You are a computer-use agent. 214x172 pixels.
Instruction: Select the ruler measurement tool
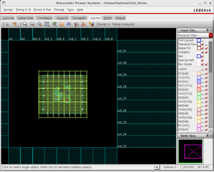84,24
